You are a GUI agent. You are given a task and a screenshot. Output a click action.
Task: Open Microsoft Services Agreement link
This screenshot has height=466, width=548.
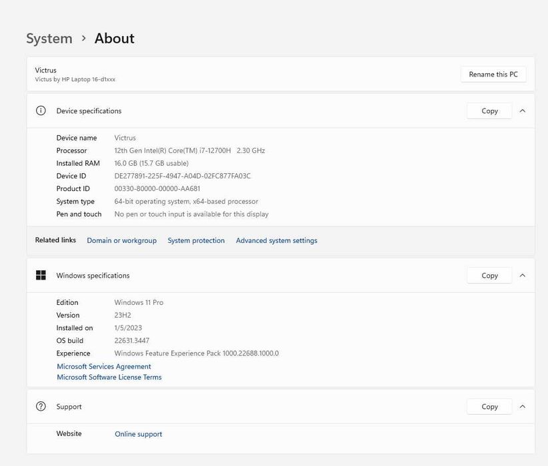pos(104,366)
